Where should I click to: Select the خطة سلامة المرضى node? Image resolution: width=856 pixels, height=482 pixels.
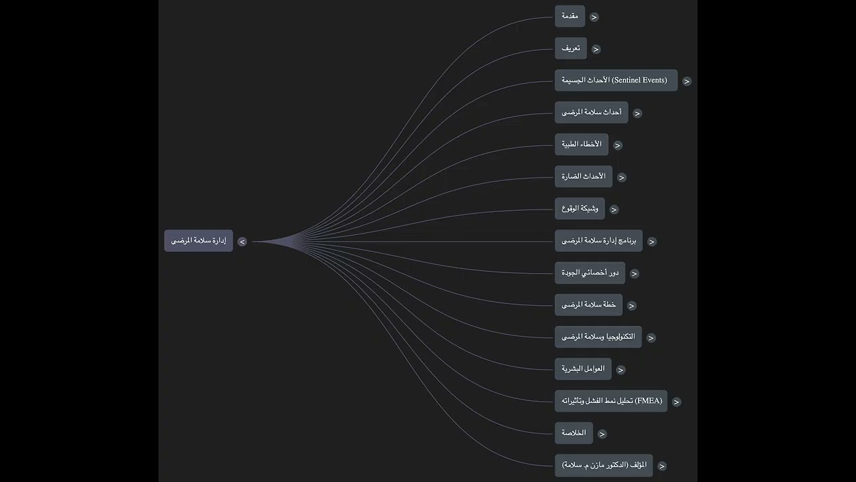pyautogui.click(x=588, y=305)
